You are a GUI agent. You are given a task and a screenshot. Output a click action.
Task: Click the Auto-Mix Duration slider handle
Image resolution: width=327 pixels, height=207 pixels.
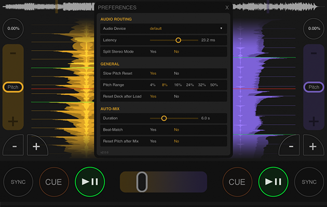click(164, 119)
